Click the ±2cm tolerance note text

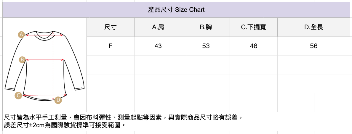click(x=64, y=125)
